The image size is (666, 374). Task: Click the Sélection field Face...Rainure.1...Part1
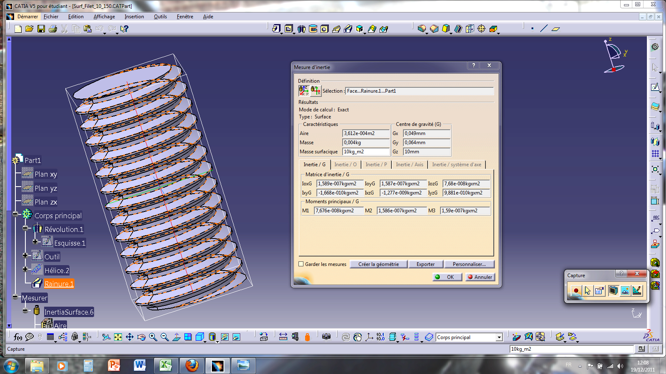pos(420,91)
